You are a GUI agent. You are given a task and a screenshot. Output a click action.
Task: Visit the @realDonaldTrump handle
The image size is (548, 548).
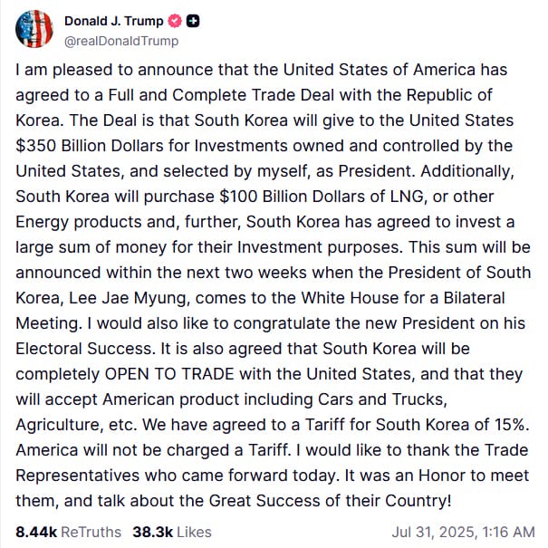click(121, 41)
